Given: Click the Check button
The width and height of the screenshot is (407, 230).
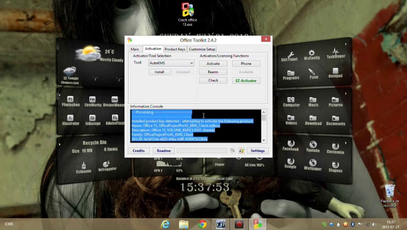Looking at the screenshot, I should pyautogui.click(x=213, y=80).
